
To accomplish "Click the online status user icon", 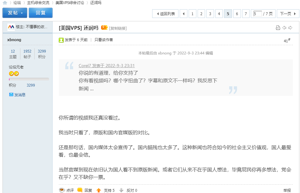I will point(61,40).
